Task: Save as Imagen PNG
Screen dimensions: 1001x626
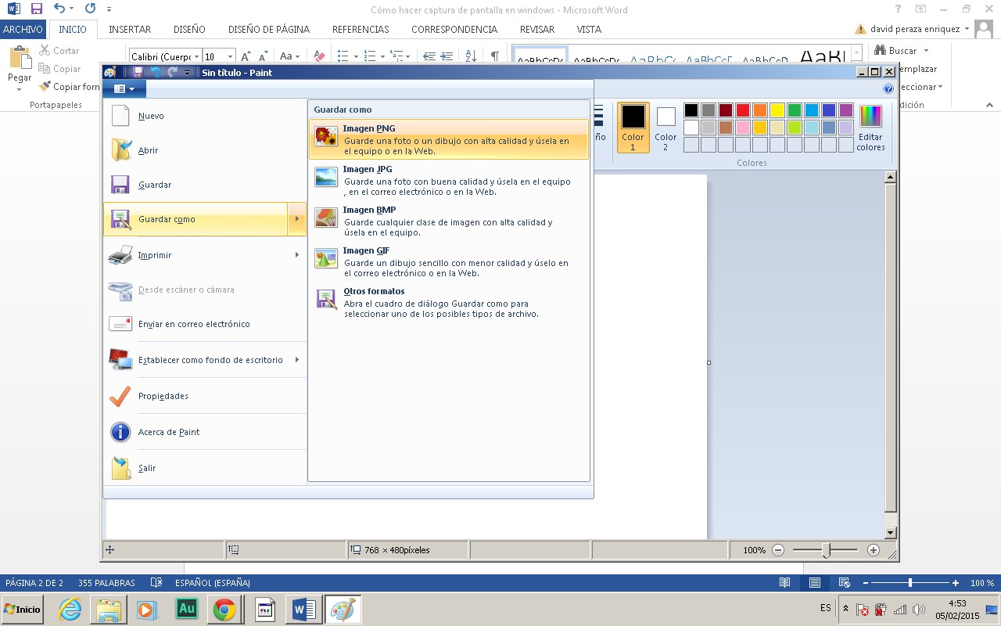Action: pos(449,139)
